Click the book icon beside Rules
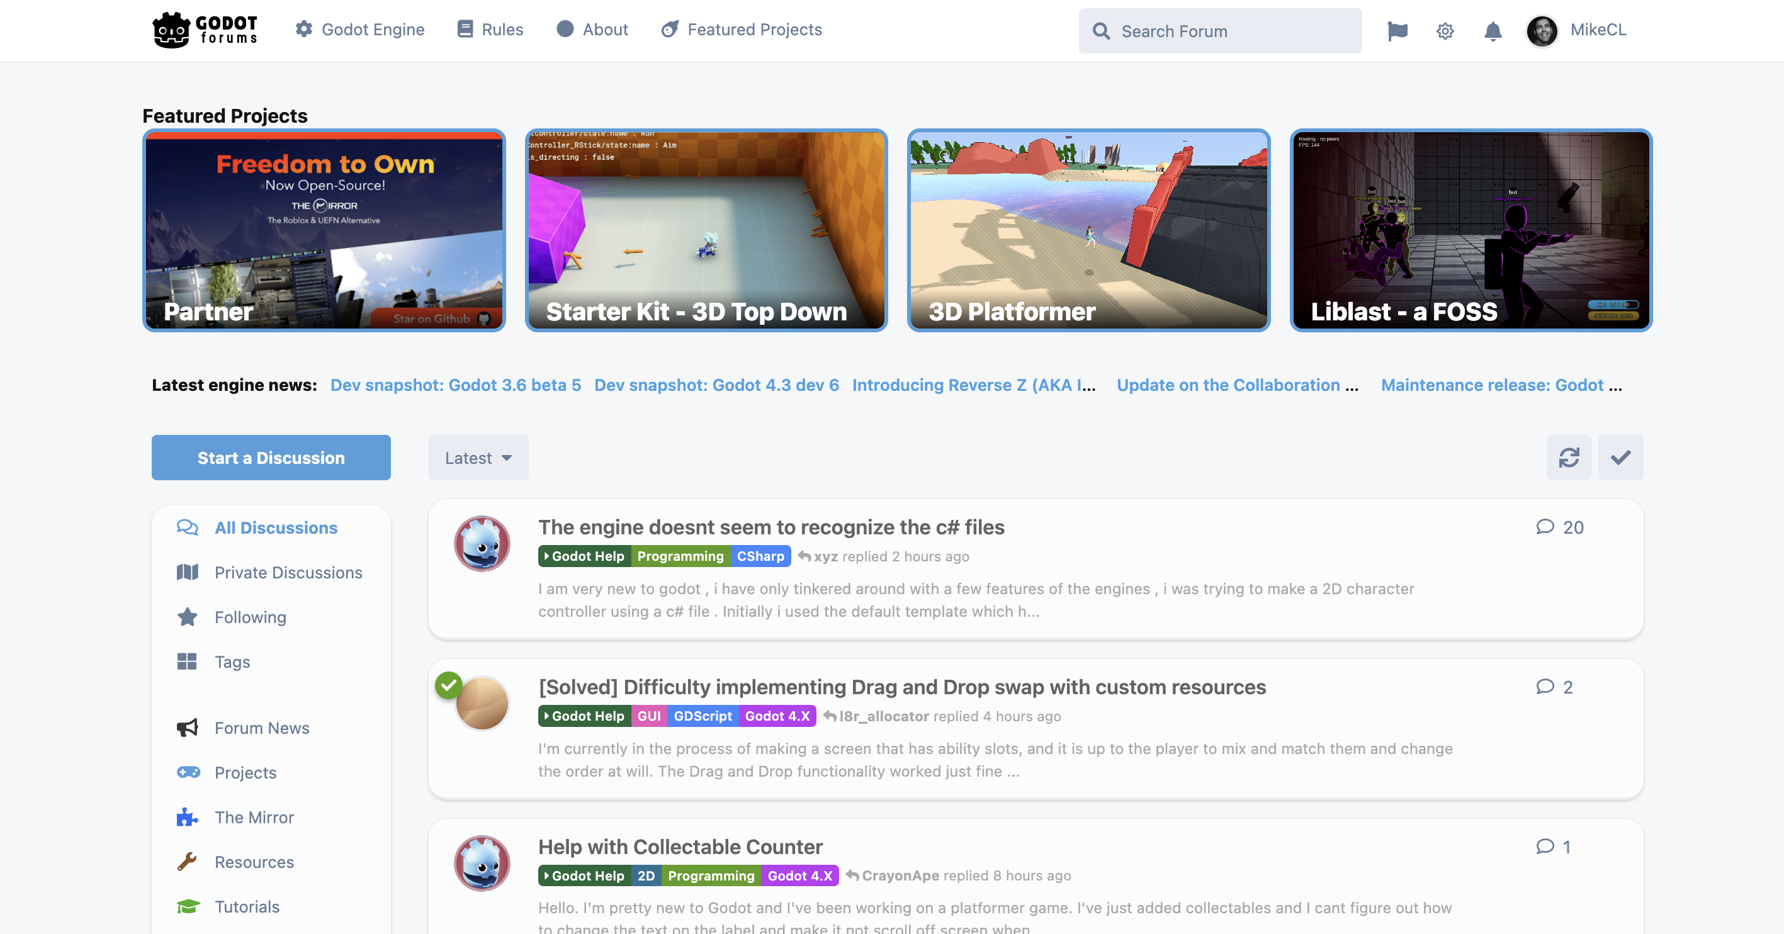The height and width of the screenshot is (934, 1784). pyautogui.click(x=465, y=29)
